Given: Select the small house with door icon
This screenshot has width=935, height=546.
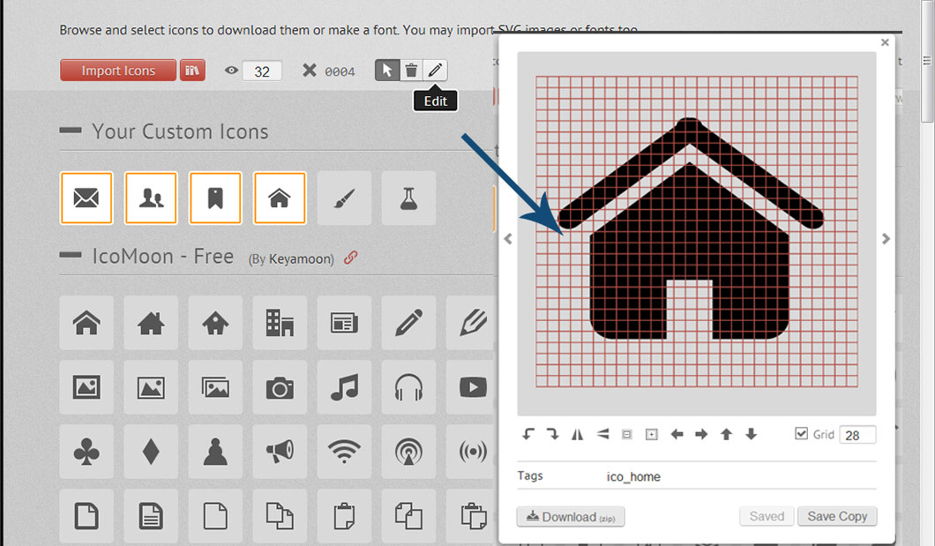Looking at the screenshot, I should click(x=215, y=323).
